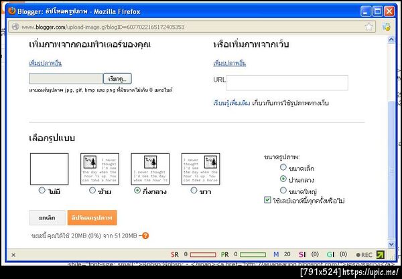Click the Firefox logo in title bar
This screenshot has width=402, height=279.
12,11
